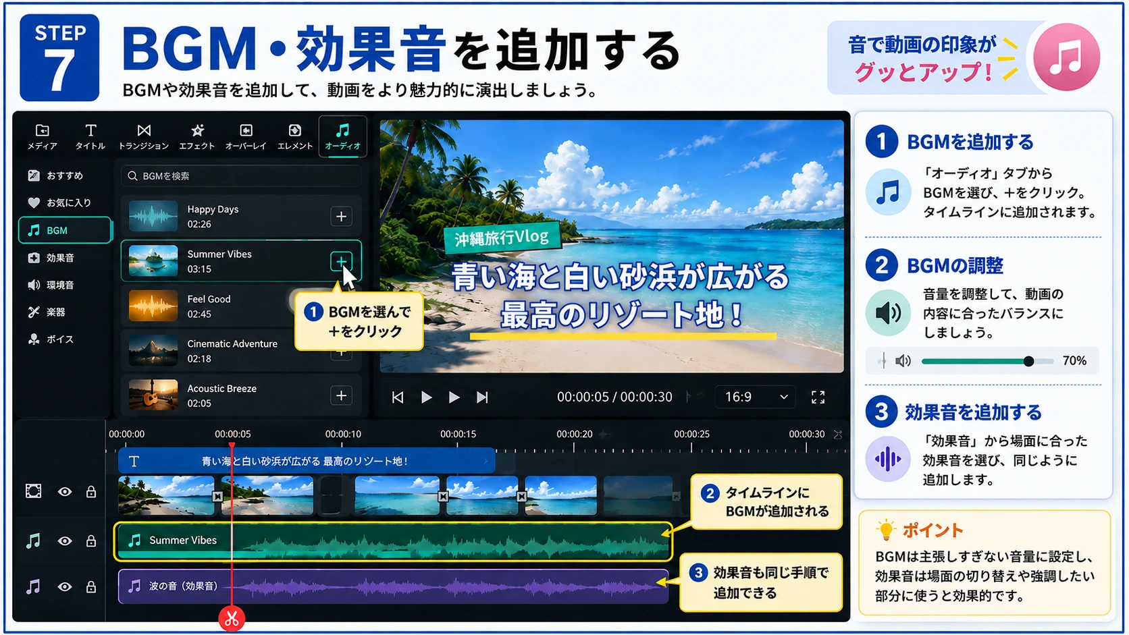
Task: Open the エレメント tab
Action: 295,136
